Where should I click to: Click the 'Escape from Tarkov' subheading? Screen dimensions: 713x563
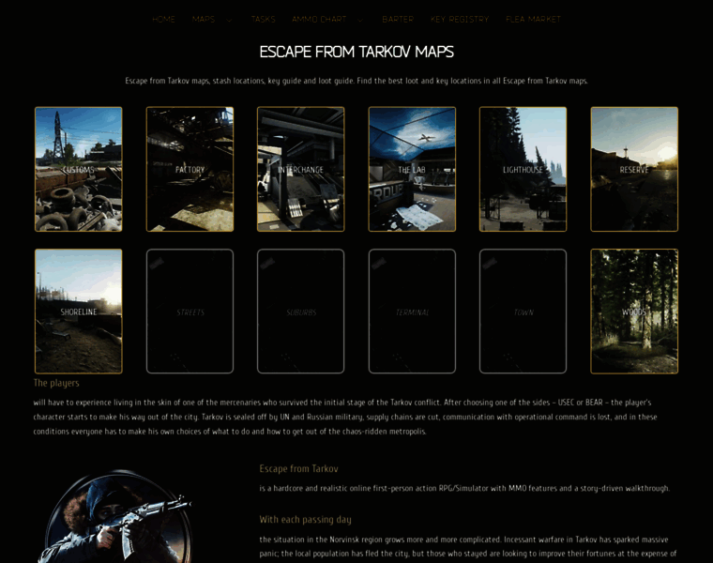(x=298, y=469)
